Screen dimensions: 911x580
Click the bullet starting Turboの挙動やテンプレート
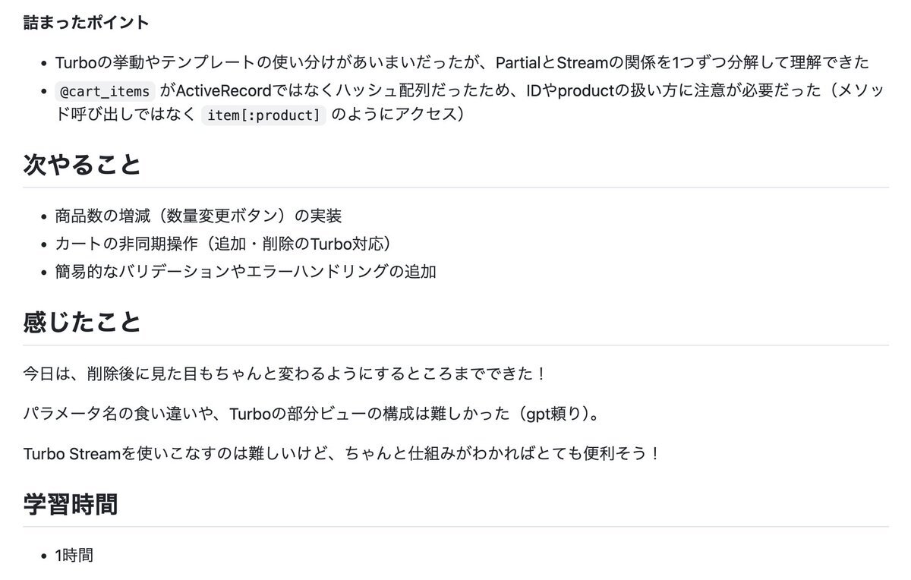(x=462, y=63)
